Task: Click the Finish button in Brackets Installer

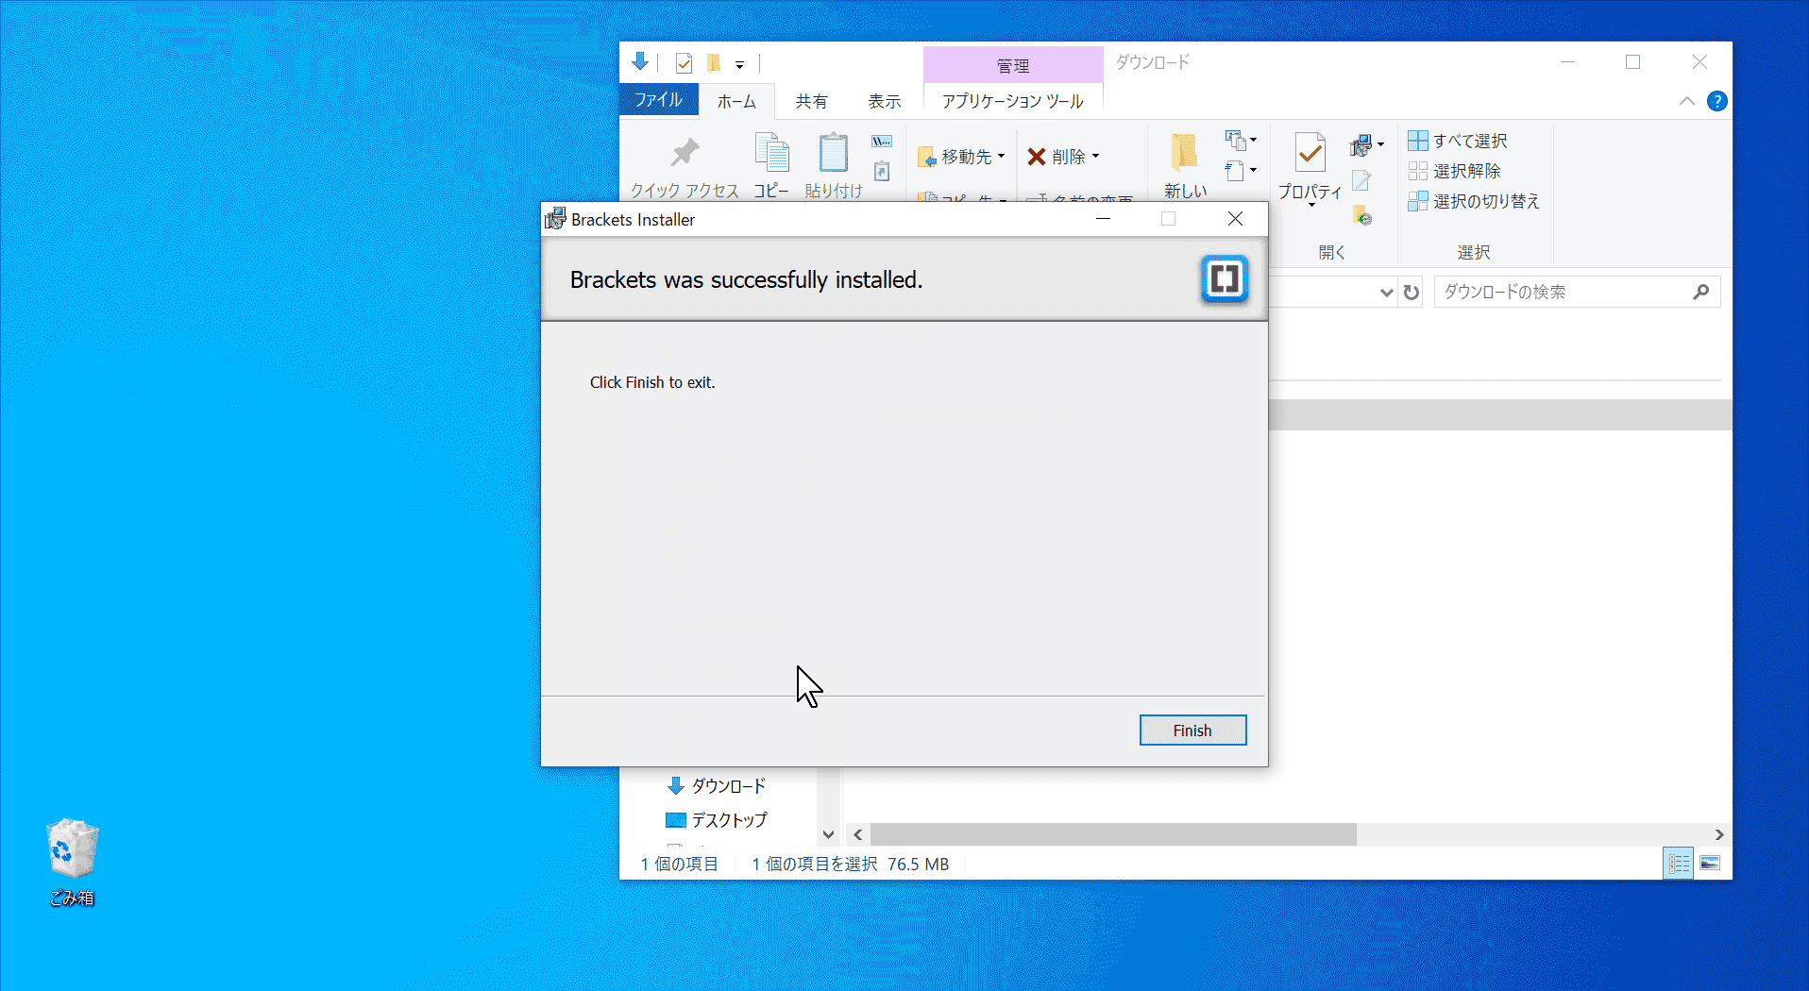Action: (x=1192, y=731)
